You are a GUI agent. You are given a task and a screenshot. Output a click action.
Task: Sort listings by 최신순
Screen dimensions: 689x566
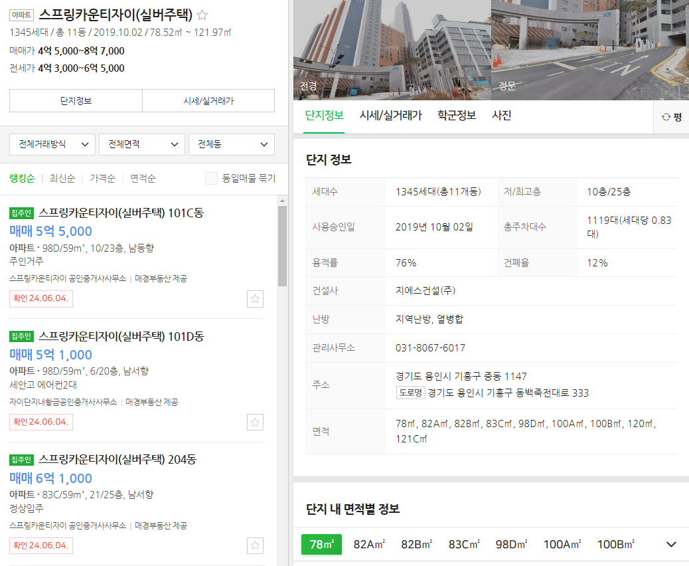coord(62,178)
